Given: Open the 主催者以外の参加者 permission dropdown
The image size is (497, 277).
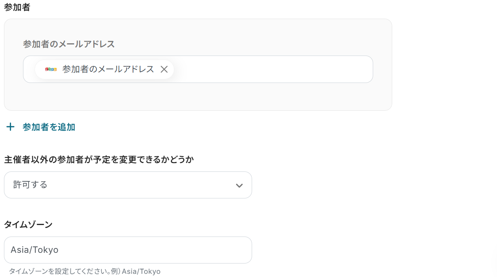Looking at the screenshot, I should pyautogui.click(x=128, y=185).
